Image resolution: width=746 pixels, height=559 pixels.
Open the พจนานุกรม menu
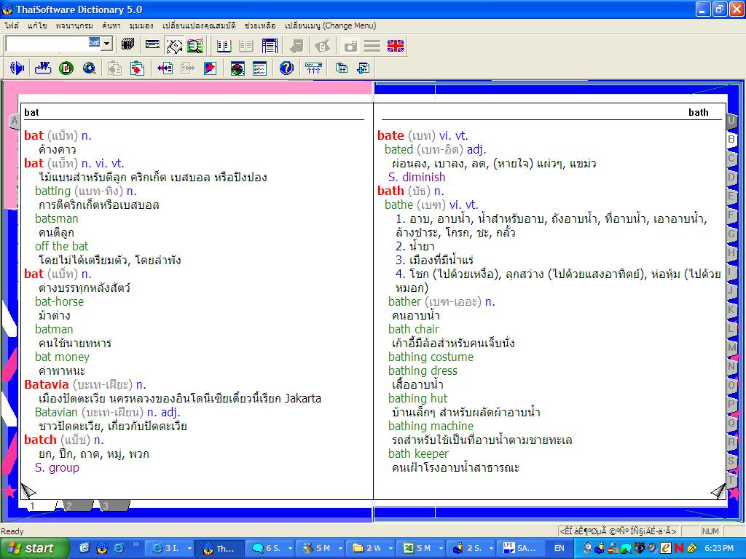(74, 25)
